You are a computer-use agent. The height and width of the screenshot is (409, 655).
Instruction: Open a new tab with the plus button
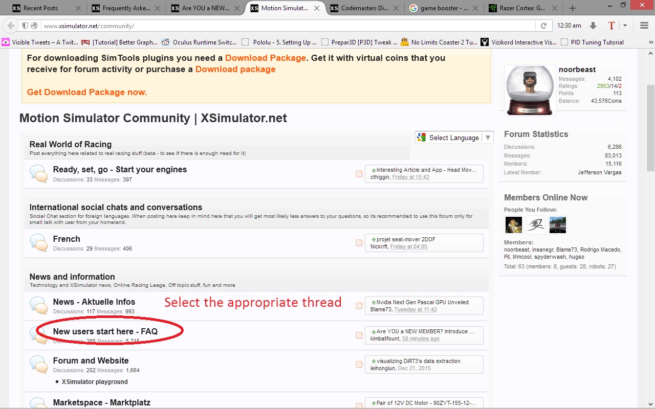click(572, 8)
